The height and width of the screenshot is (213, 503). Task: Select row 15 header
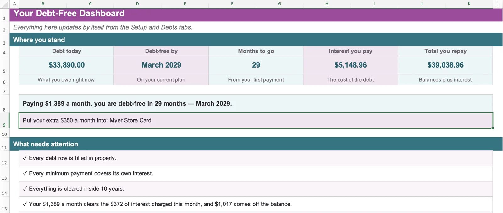4,205
